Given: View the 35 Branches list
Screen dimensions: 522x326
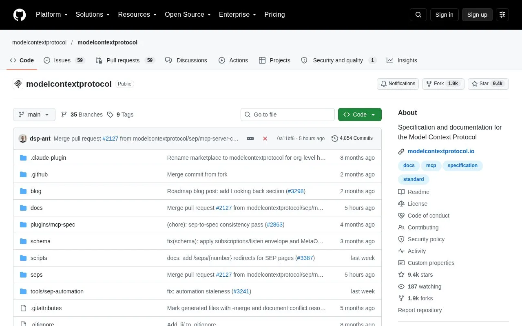Looking at the screenshot, I should click(x=82, y=115).
